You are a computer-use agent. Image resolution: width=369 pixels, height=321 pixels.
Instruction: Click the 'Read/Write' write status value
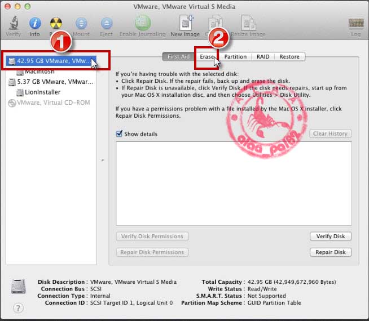click(262, 289)
